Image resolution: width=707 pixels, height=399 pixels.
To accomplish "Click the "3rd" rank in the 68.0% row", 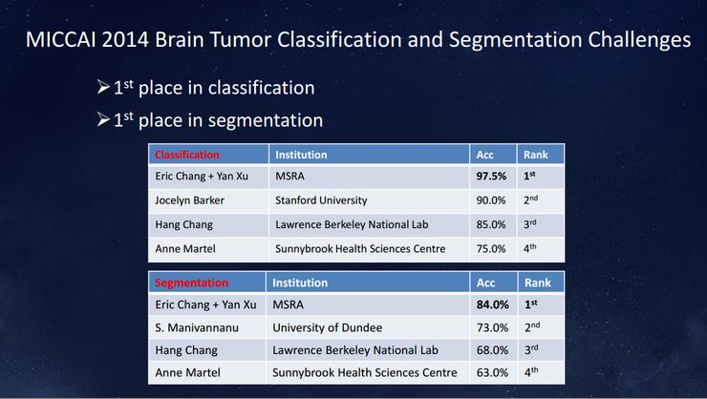I will 531,350.
